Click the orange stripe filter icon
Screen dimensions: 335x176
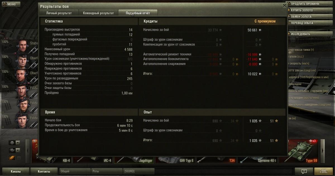12,158
